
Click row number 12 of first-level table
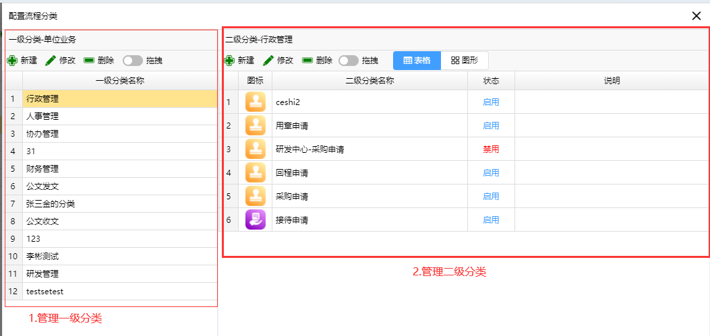tap(13, 292)
